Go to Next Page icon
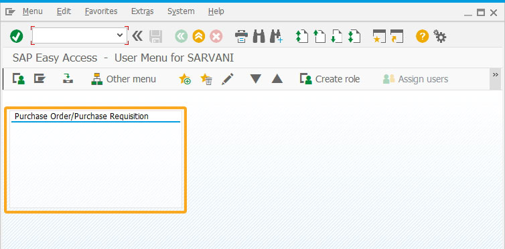 point(337,36)
